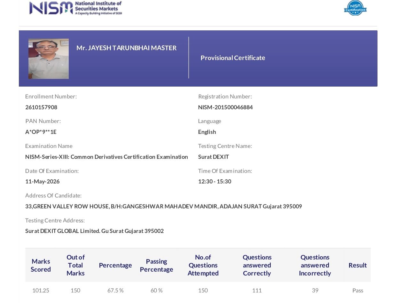Click the Result column header
This screenshot has width=397, height=303.
[358, 265]
